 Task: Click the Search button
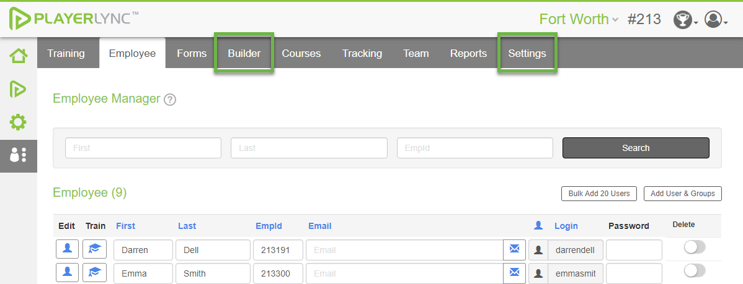point(636,148)
